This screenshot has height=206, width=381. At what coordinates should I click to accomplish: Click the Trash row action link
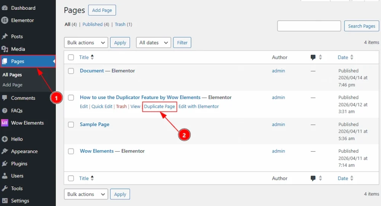(121, 106)
